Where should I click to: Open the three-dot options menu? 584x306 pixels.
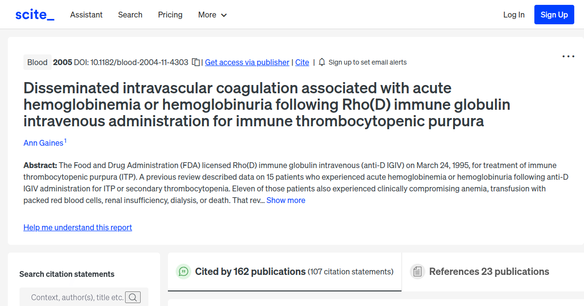(x=568, y=56)
